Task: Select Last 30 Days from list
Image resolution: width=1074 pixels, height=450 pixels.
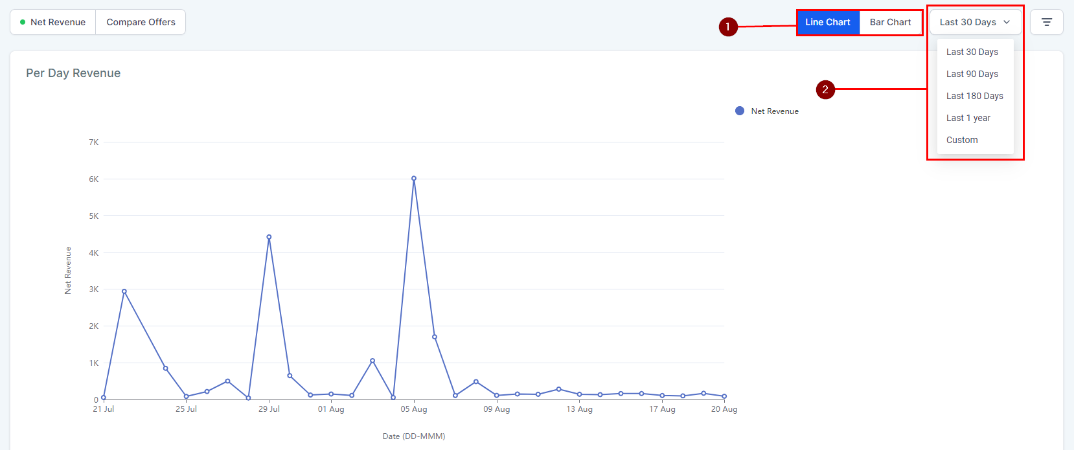Action: [972, 52]
